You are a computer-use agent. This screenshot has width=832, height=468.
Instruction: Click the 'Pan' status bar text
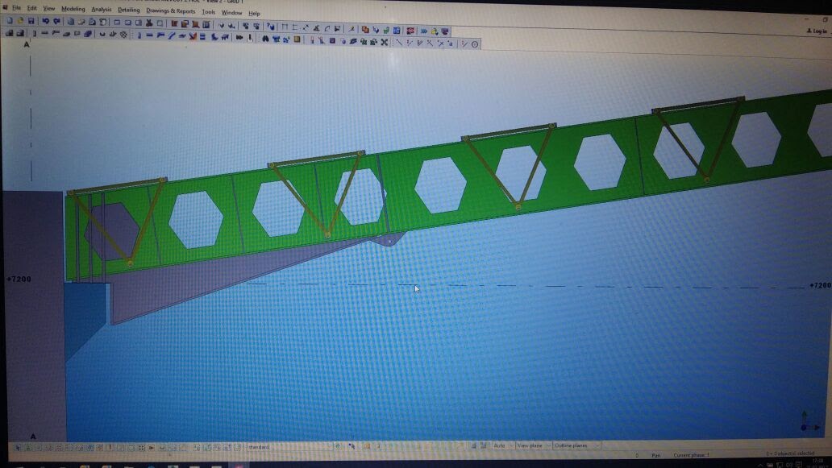point(655,455)
